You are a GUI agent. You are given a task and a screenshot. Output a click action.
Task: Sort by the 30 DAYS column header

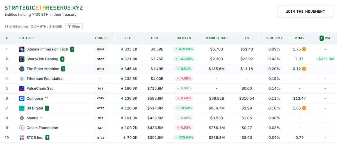tap(184, 38)
